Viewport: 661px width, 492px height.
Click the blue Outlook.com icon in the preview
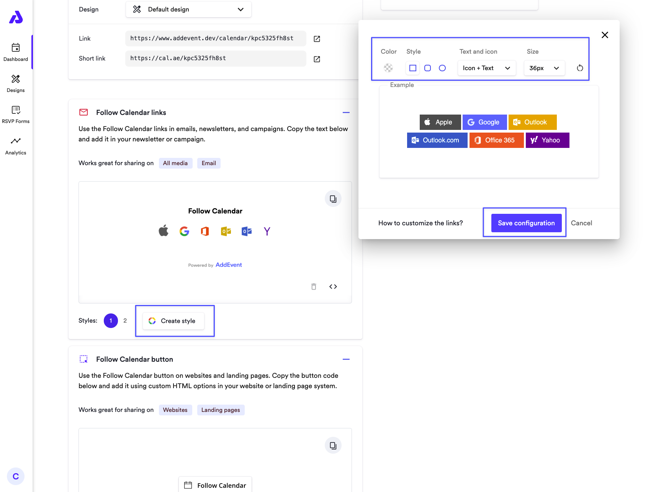[247, 231]
